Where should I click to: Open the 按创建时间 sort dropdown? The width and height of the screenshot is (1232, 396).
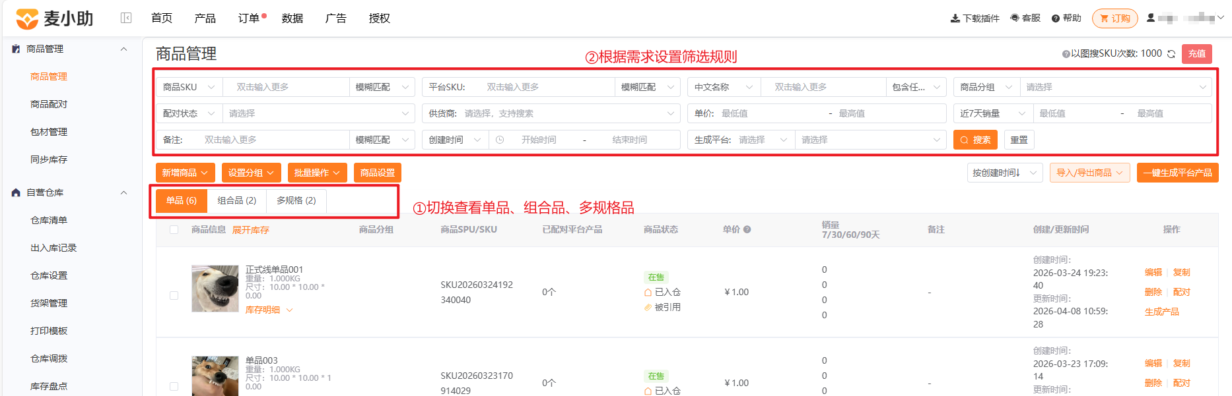click(x=1005, y=173)
